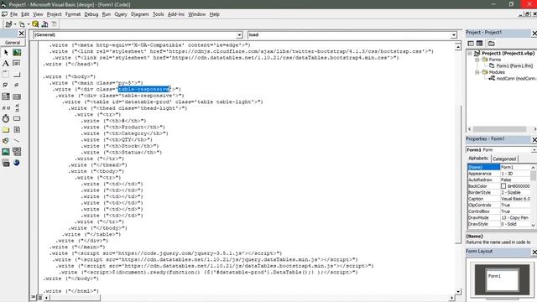The width and height of the screenshot is (537, 302).
Task: Collapse the Modules folder node
Action: click(477, 72)
